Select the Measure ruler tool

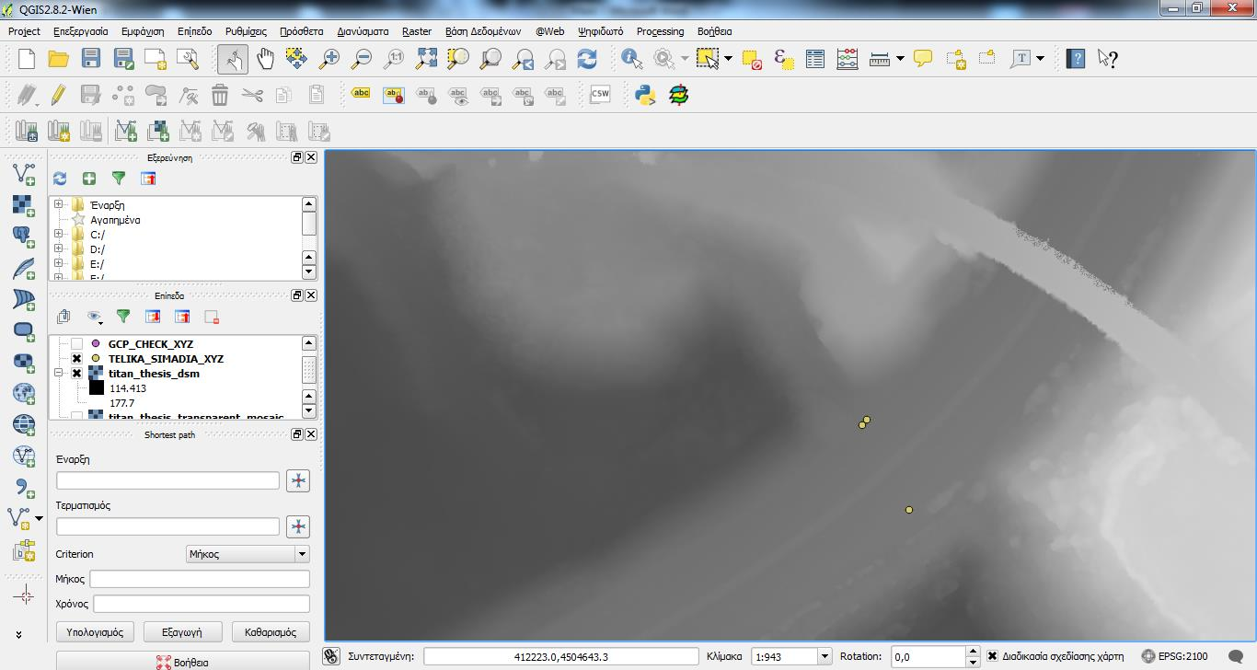[879, 59]
